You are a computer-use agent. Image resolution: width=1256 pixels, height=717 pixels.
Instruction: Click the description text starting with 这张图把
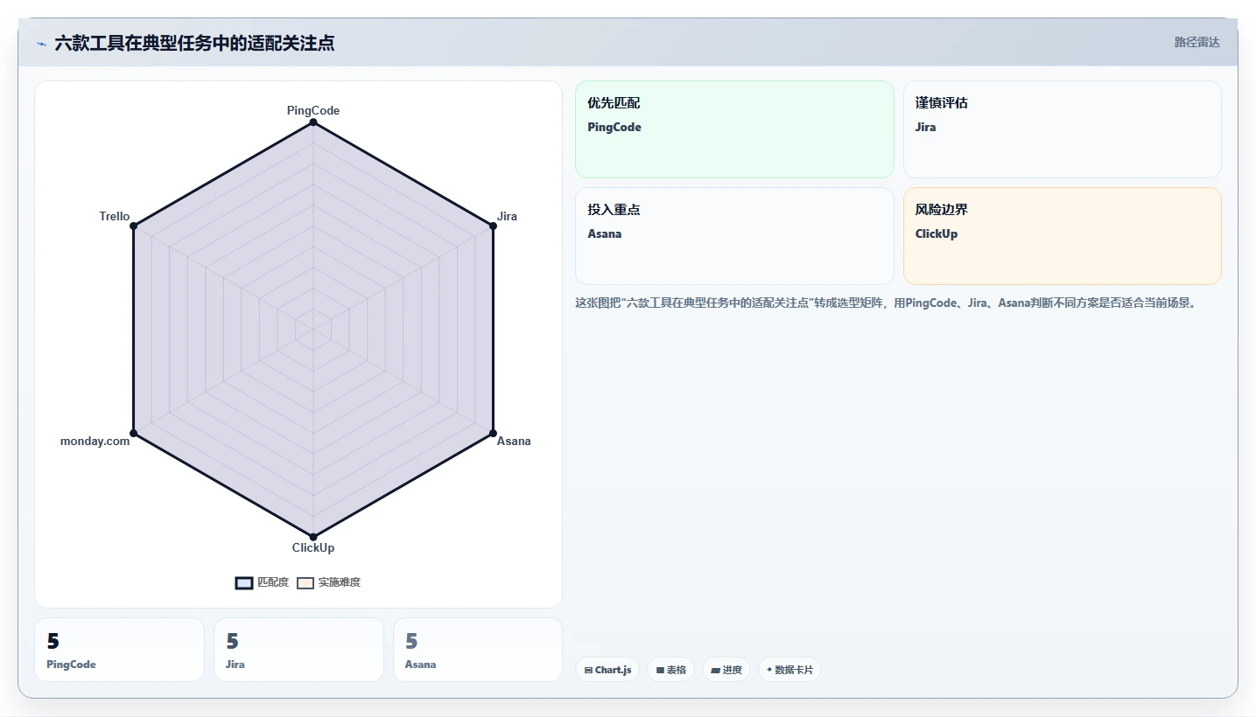pyautogui.click(x=886, y=303)
